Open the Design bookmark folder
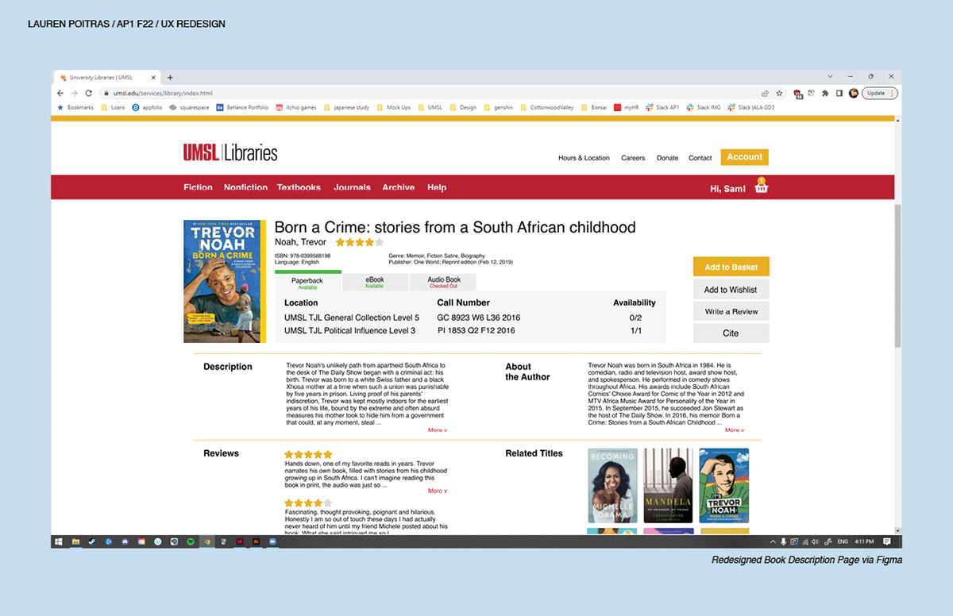 point(463,107)
